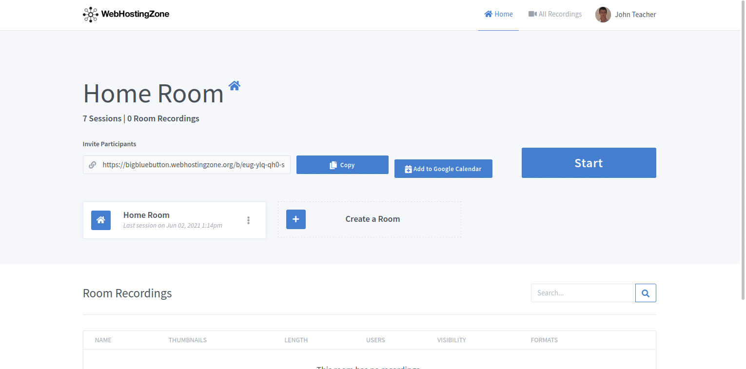Add the meeting to Google Calendar

click(443, 168)
